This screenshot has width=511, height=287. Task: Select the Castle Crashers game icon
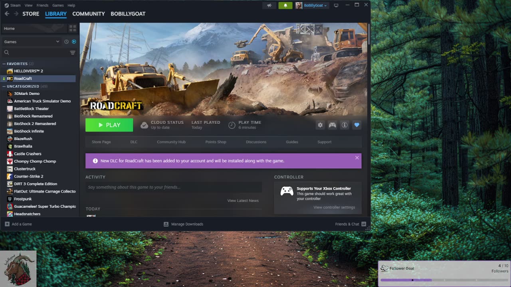pyautogui.click(x=10, y=153)
